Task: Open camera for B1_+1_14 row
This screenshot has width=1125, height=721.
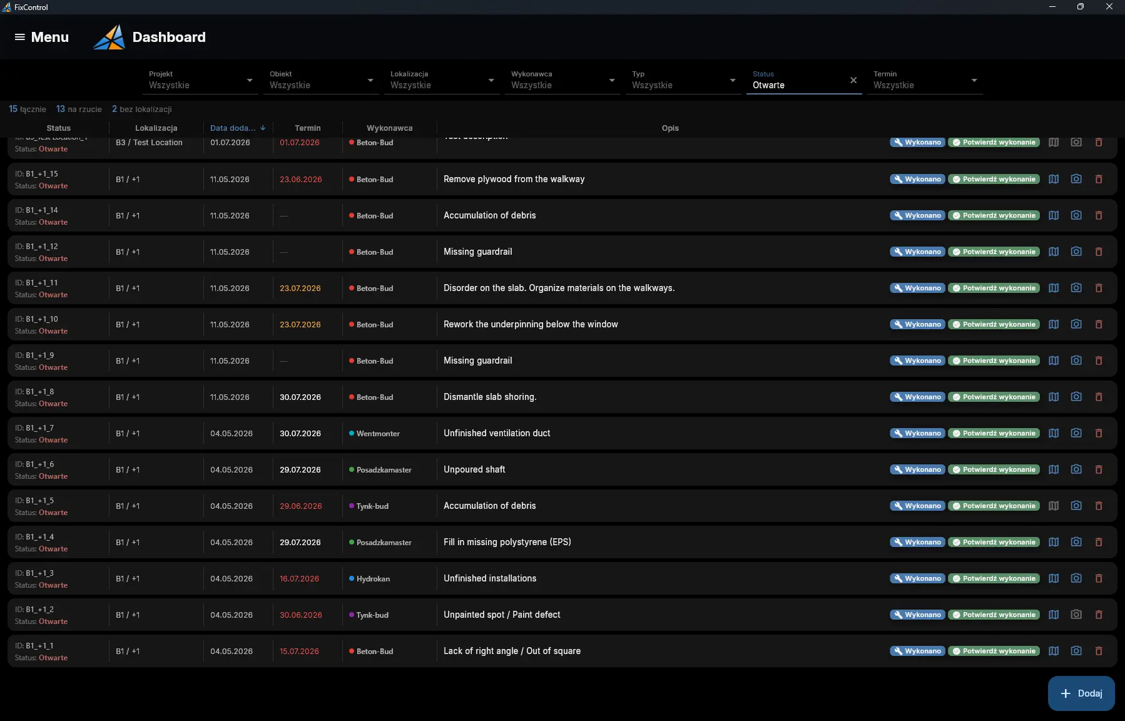Action: pyautogui.click(x=1076, y=215)
